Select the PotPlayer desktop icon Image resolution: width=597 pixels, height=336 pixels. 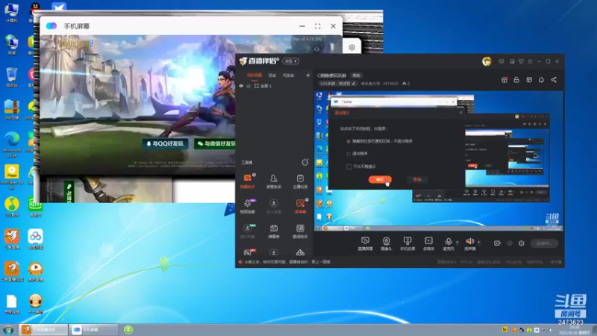(x=12, y=177)
